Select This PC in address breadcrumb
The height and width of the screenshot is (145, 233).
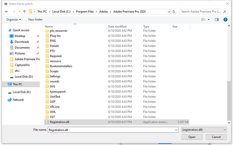(x=42, y=12)
